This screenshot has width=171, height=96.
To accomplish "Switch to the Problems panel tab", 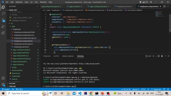I will click(x=47, y=56).
